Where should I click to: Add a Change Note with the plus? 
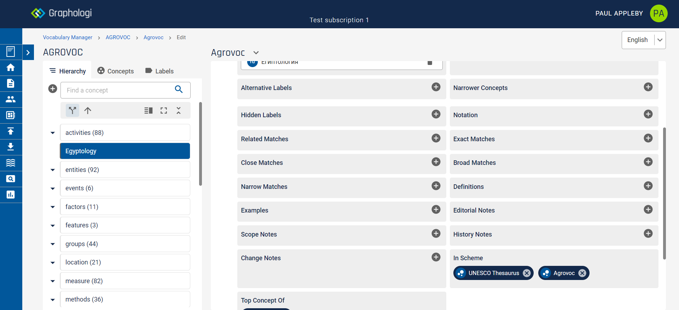(x=436, y=257)
